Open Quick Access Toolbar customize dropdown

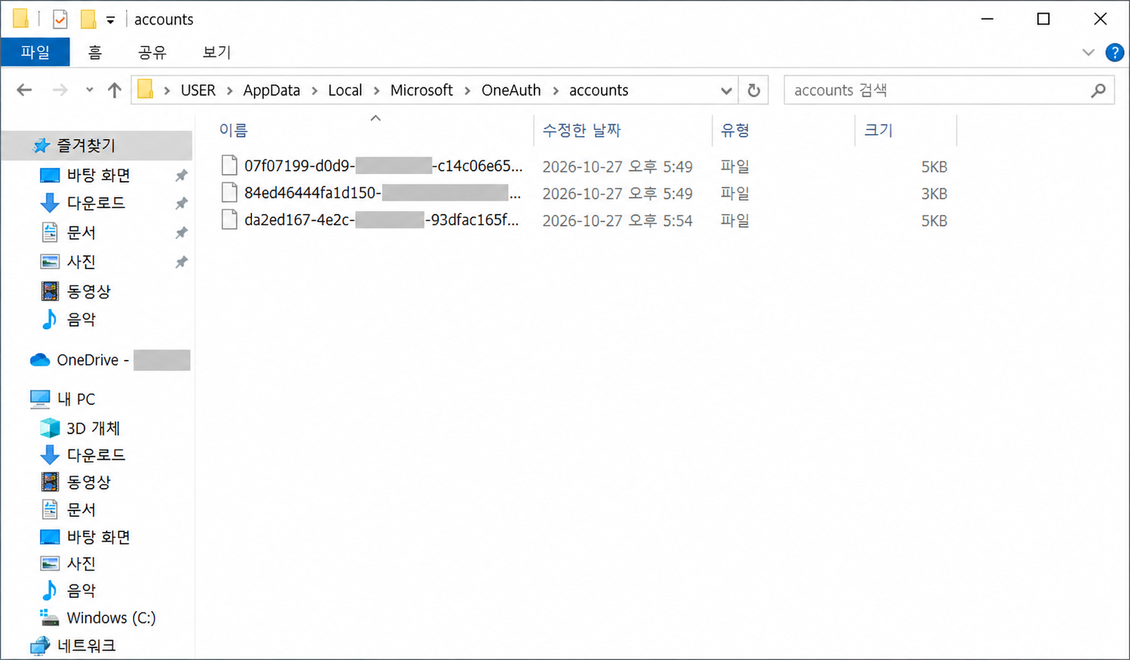[x=110, y=20]
